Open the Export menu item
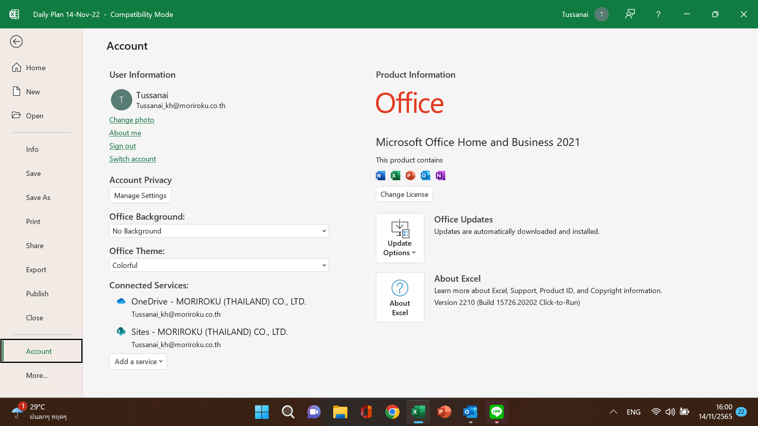758x426 pixels. [x=36, y=269]
